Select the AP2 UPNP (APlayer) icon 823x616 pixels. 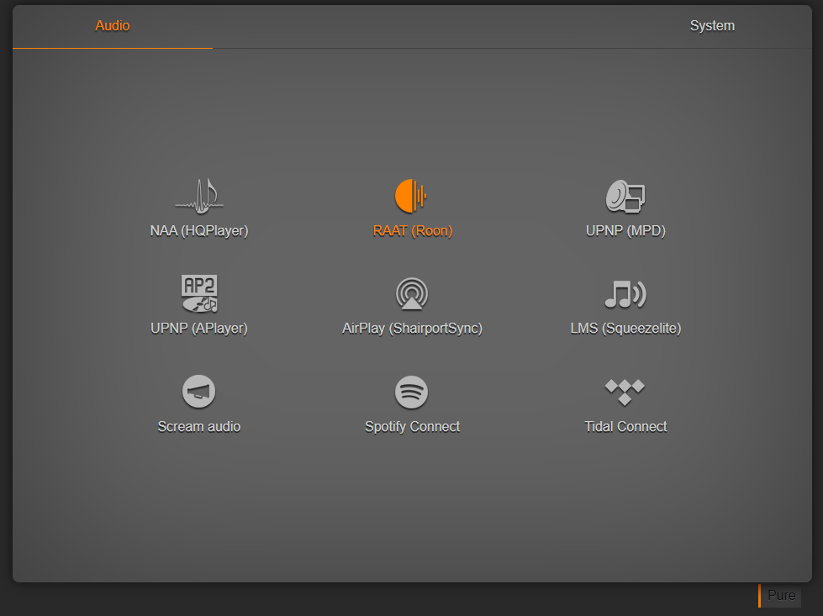pyautogui.click(x=199, y=294)
